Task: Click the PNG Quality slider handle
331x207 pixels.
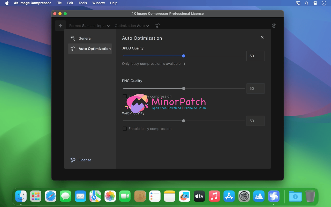Action: point(184,88)
